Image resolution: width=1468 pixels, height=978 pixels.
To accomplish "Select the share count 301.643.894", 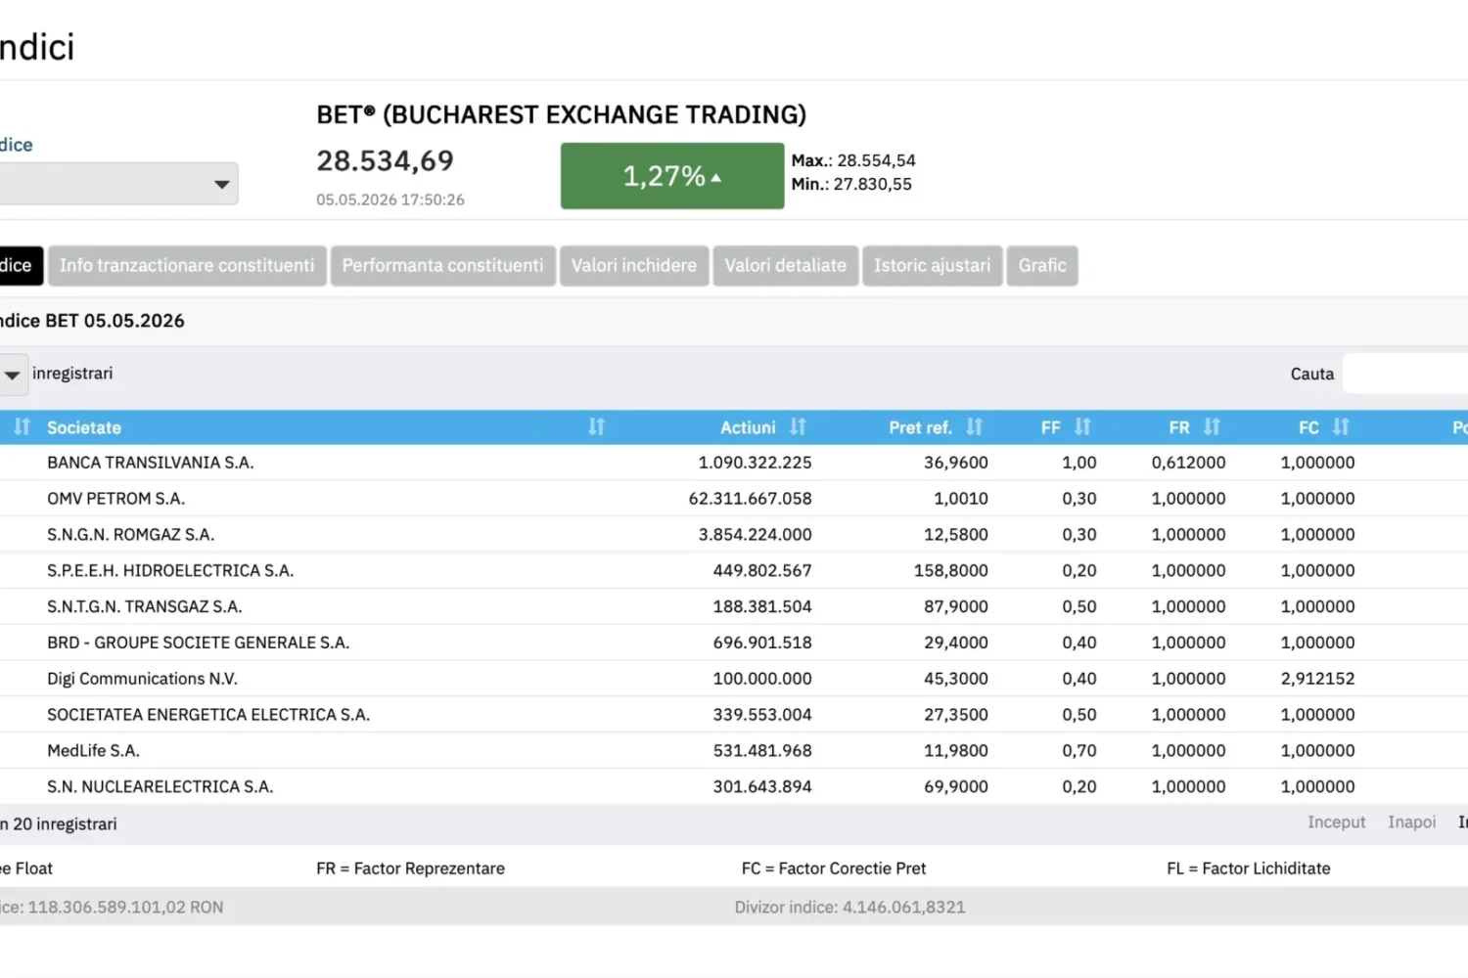I will coord(762,787).
